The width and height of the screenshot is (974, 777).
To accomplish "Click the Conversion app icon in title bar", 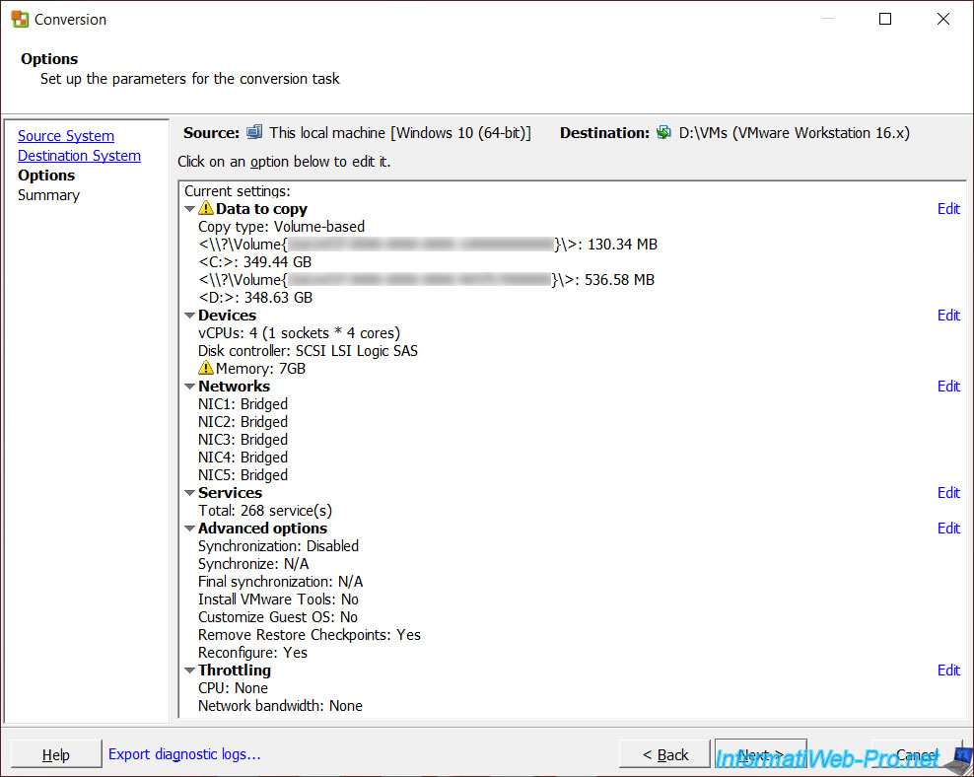I will point(19,19).
